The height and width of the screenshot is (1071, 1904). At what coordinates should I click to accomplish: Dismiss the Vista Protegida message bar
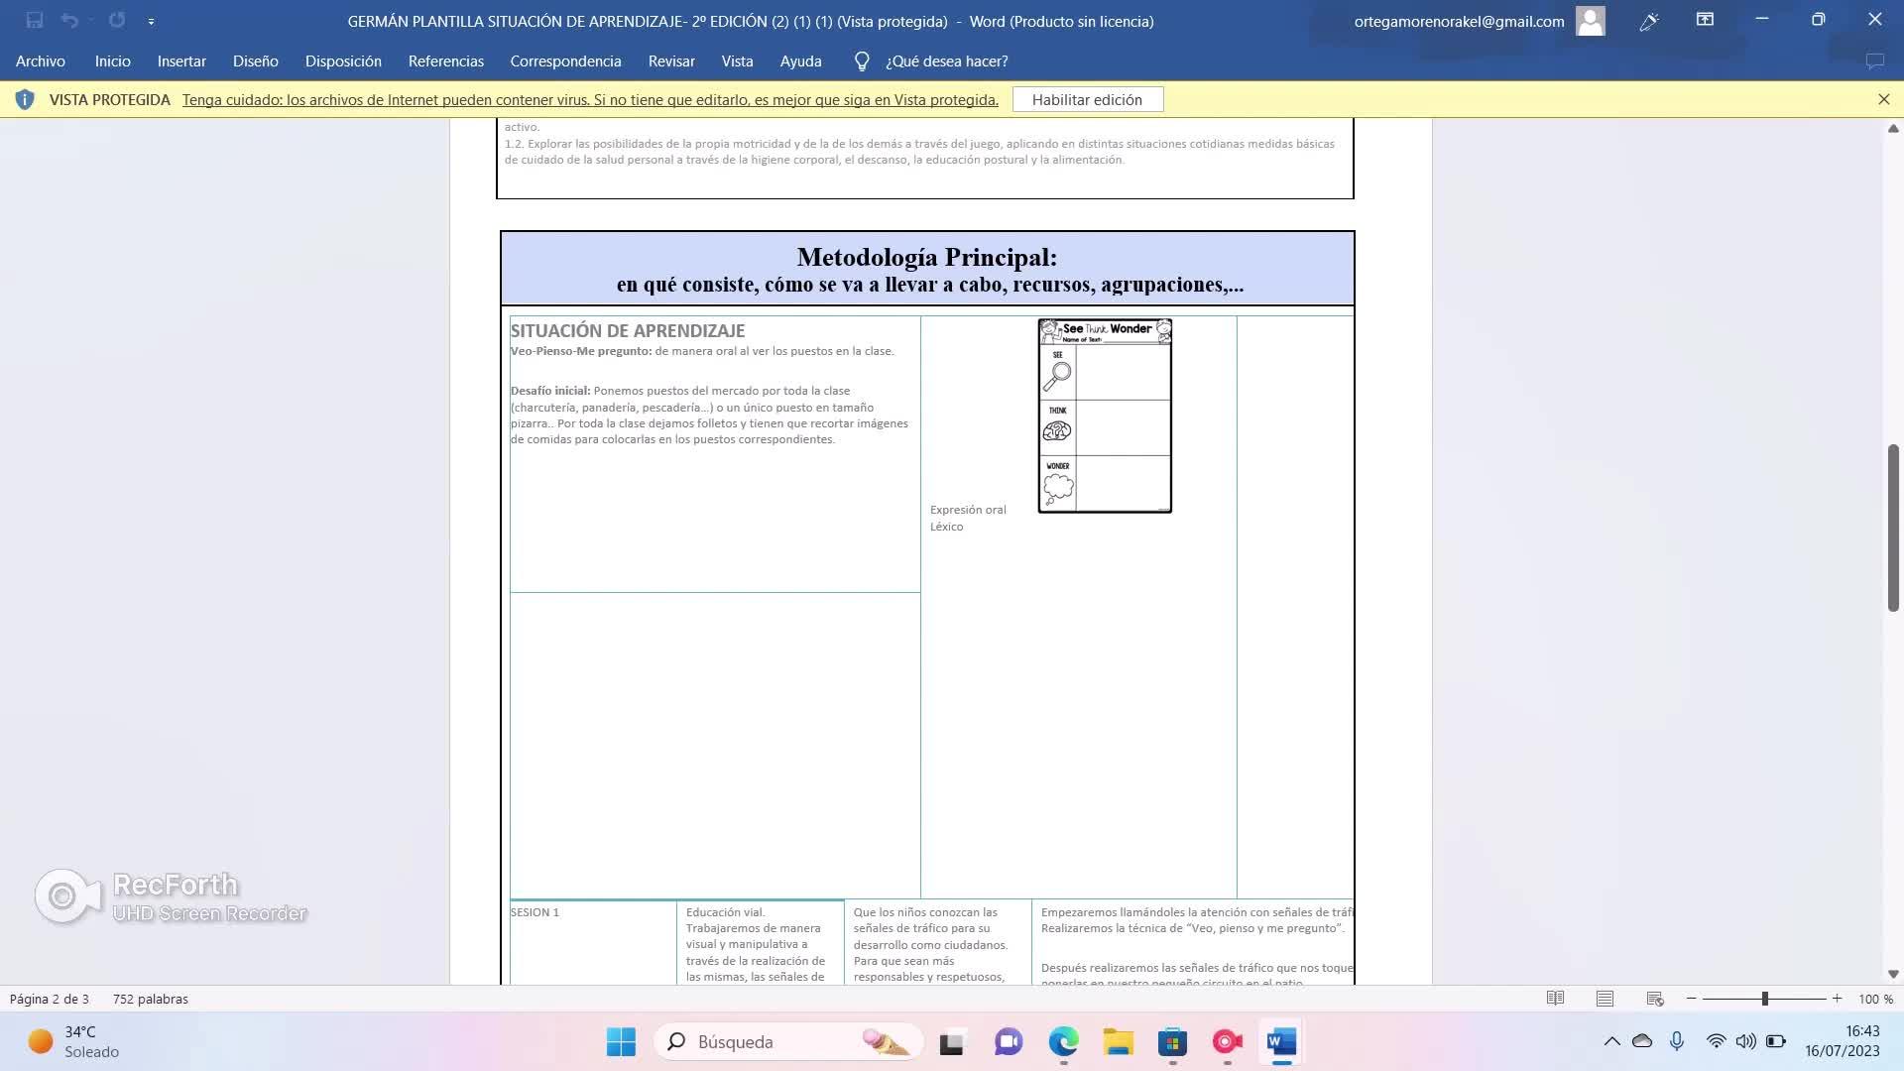[x=1883, y=99]
